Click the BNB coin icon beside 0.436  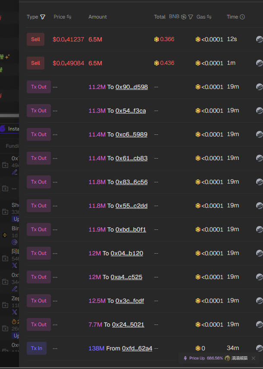(157, 63)
